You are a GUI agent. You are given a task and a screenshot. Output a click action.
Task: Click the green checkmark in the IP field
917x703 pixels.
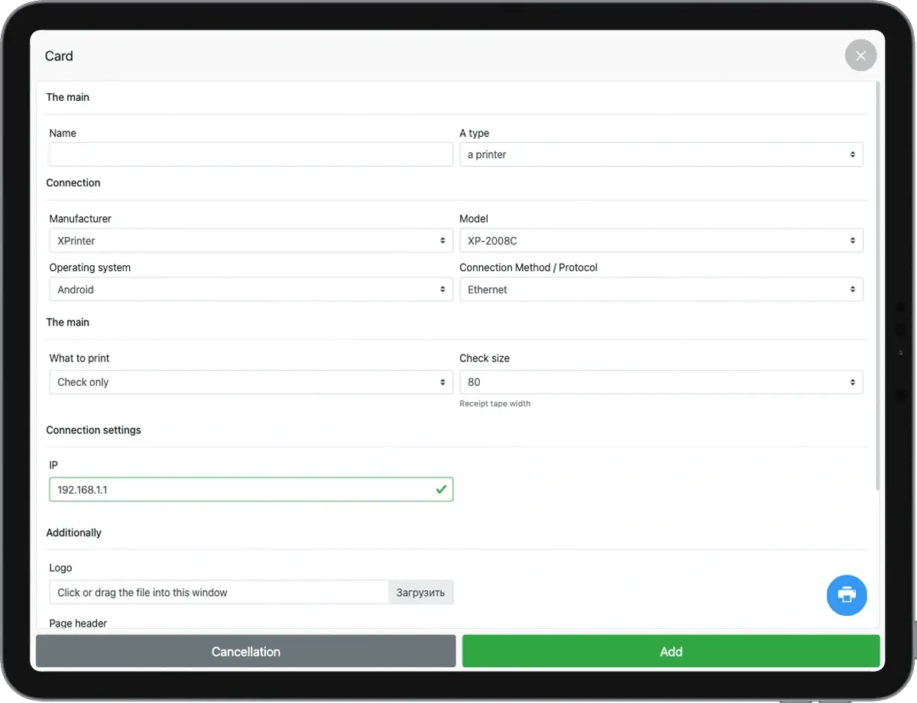pos(441,489)
